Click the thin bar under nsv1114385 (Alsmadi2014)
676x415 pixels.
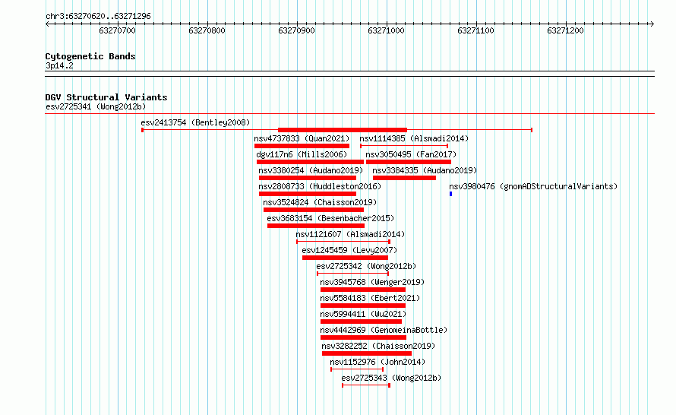point(404,146)
